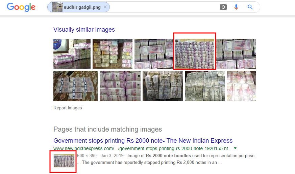Open thumbnail of string-tied old note bundles
295x174 pixels.
coord(163,86)
